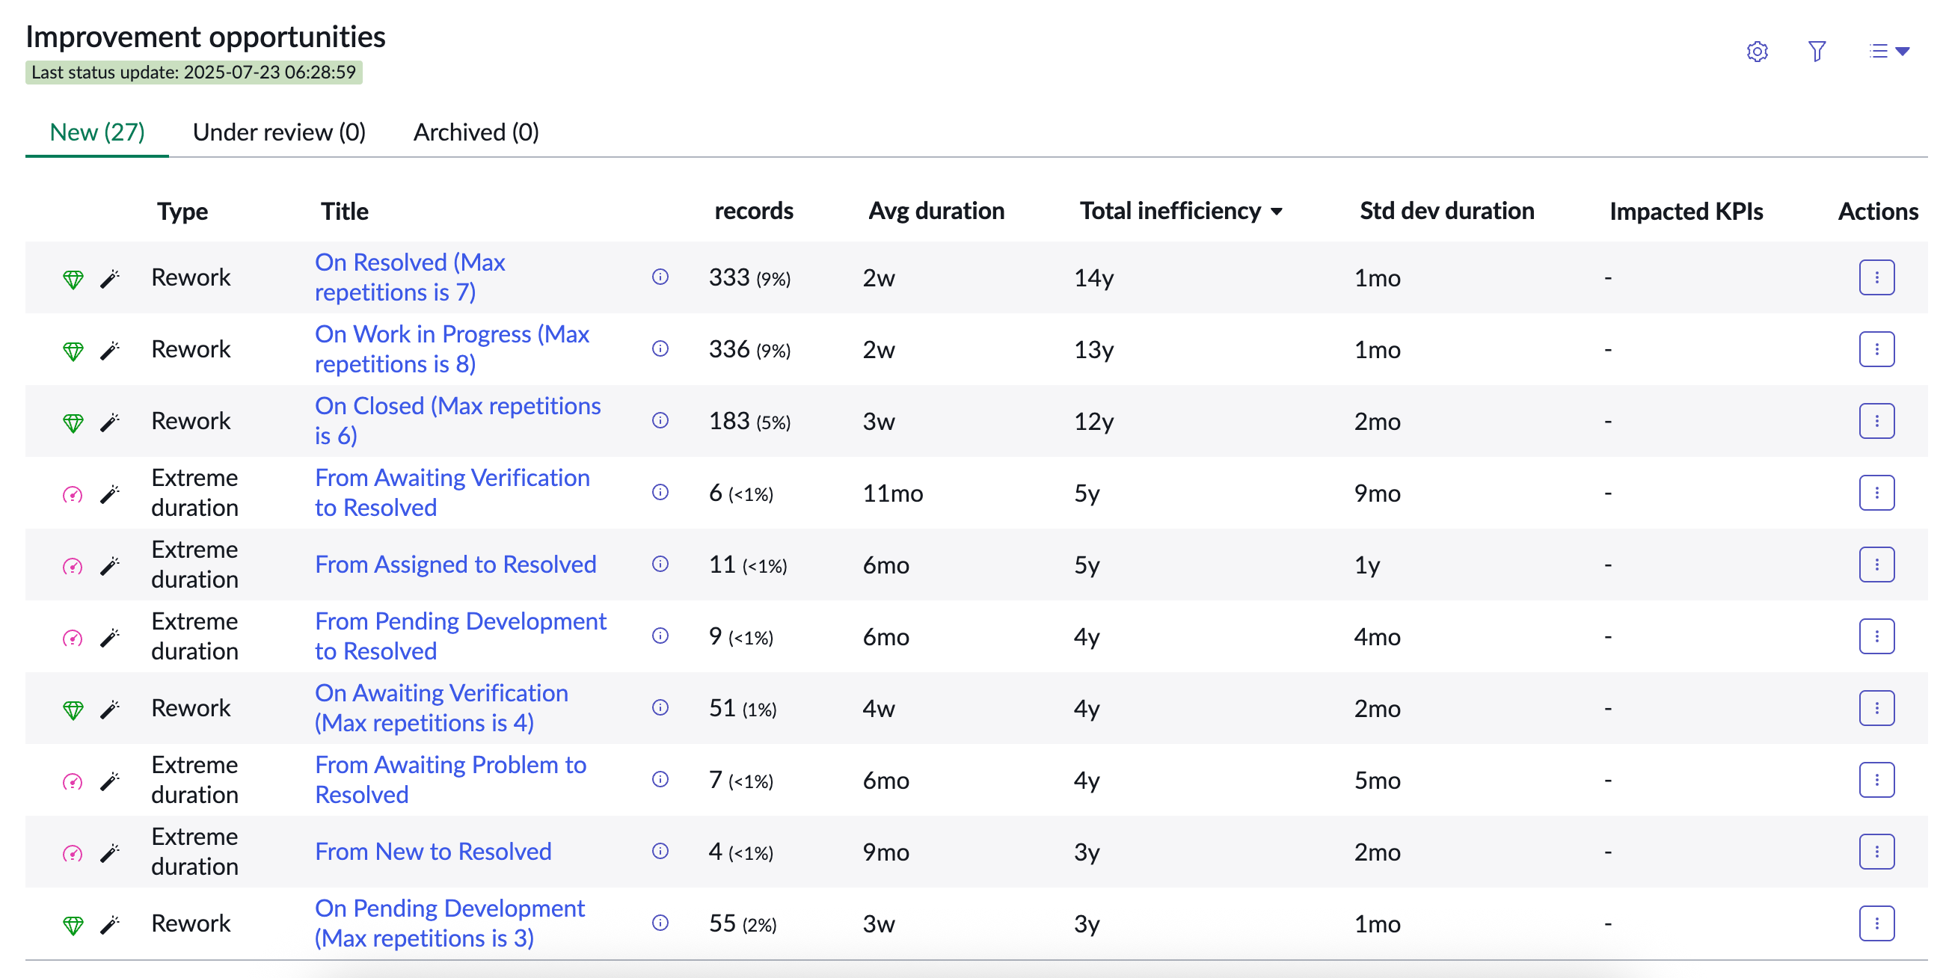Click green diamond icon on On Work in Progress row
The height and width of the screenshot is (978, 1946).
click(x=73, y=351)
